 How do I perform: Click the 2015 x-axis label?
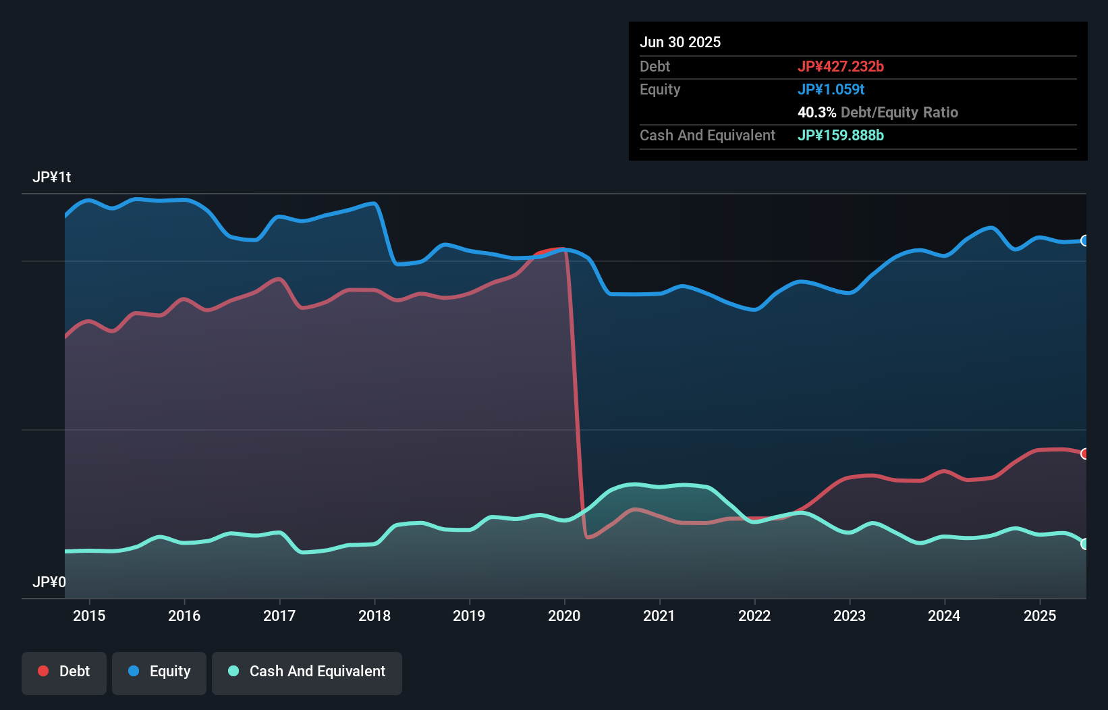89,616
